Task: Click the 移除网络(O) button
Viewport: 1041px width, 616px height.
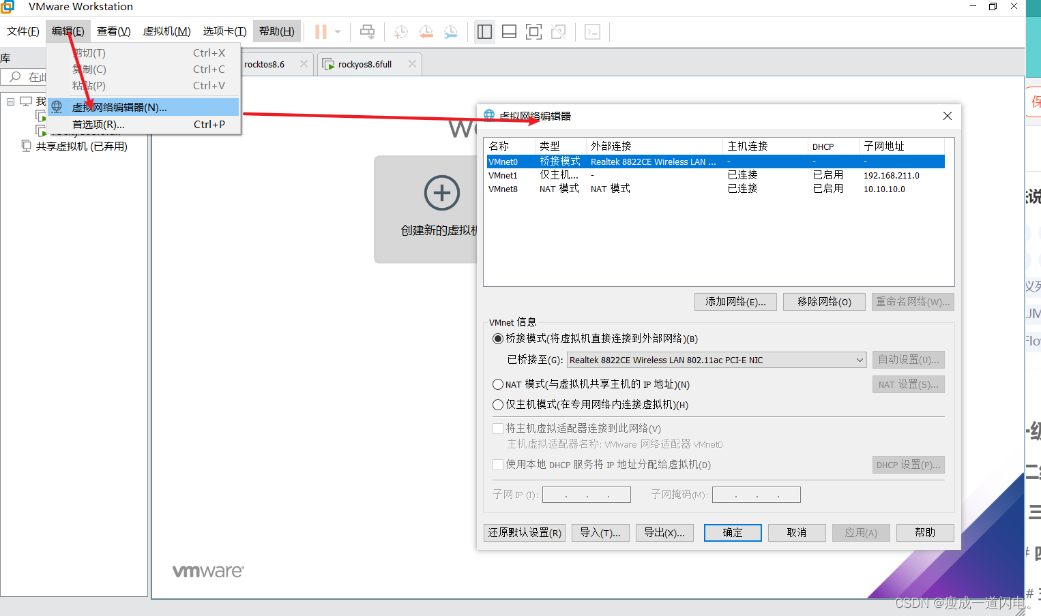Action: tap(824, 302)
